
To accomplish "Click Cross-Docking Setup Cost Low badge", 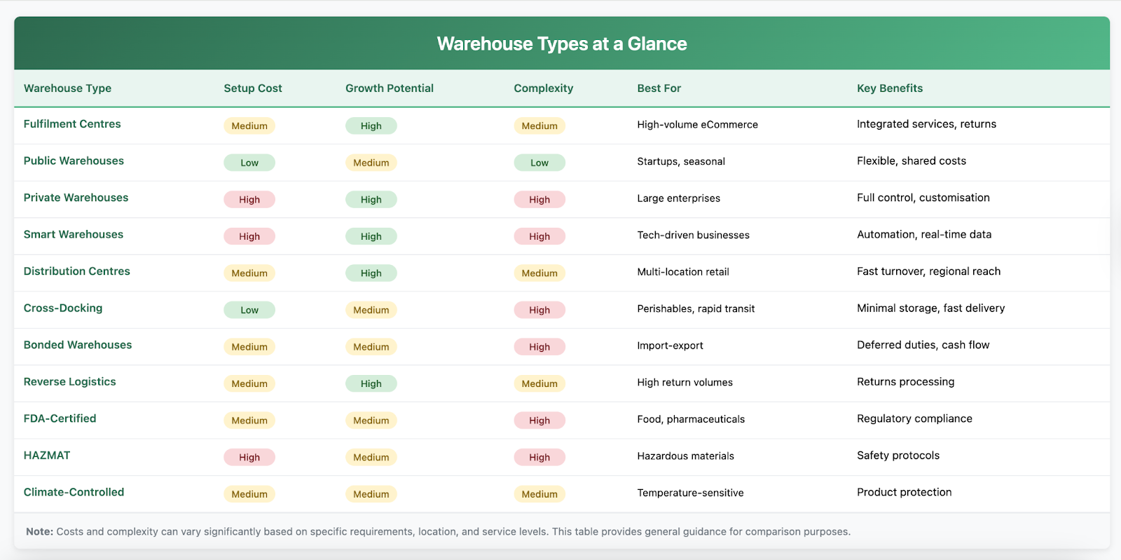I will click(x=249, y=310).
